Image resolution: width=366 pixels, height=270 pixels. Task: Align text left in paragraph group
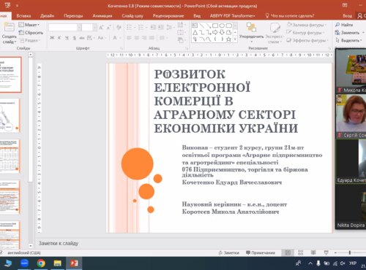(x=129, y=38)
